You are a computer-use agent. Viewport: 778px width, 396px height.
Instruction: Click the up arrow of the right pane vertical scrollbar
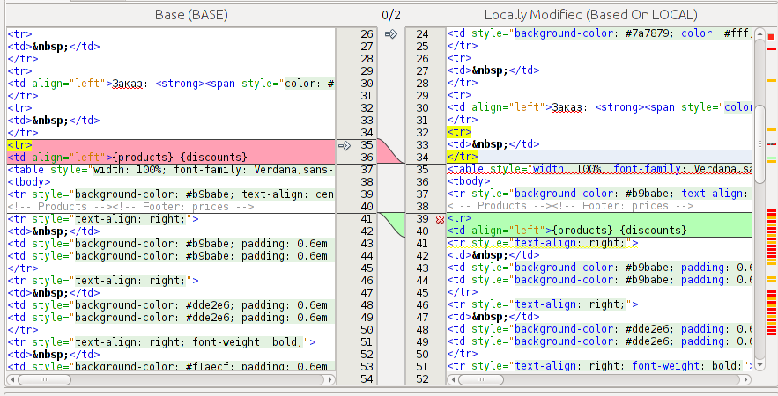tap(759, 33)
